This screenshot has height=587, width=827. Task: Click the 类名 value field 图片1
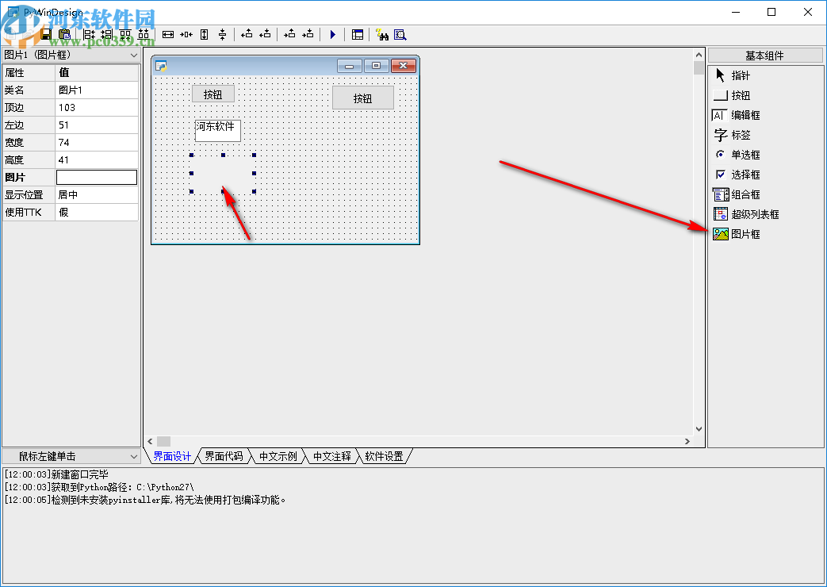[97, 90]
